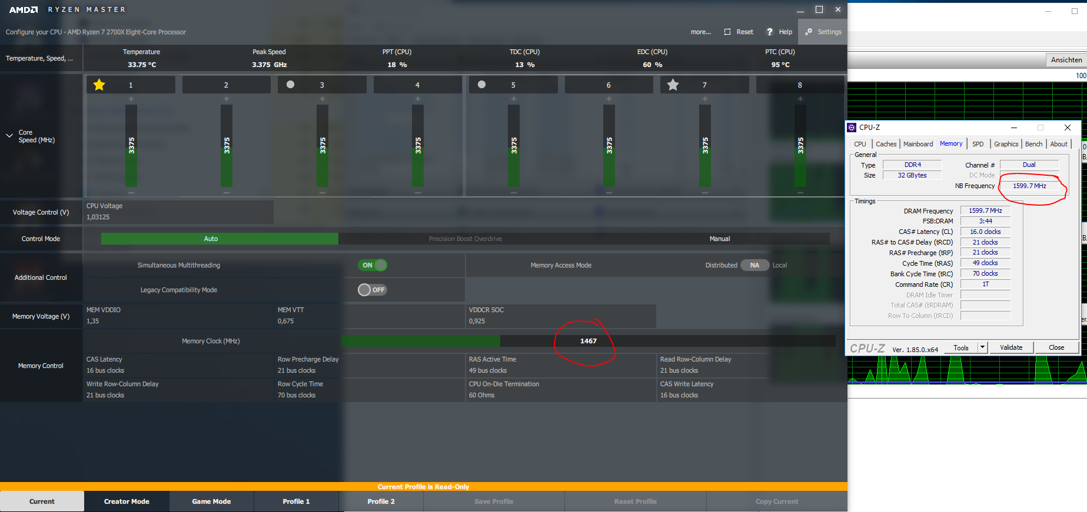The image size is (1087, 512).
Task: Click the Help question mark icon
Action: click(769, 32)
